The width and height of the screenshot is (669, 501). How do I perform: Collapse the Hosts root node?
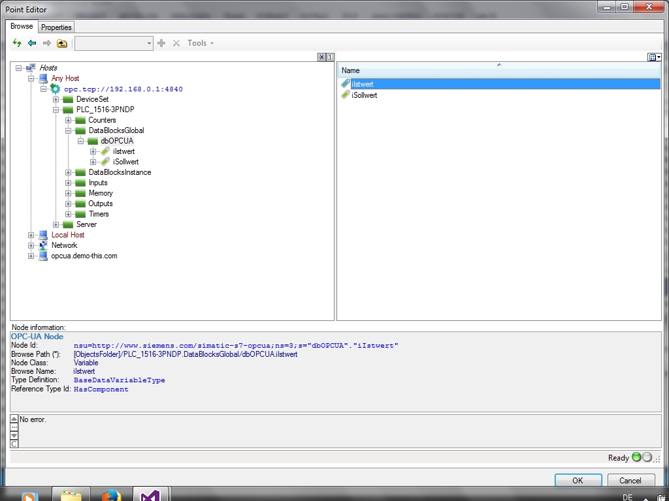(18, 68)
